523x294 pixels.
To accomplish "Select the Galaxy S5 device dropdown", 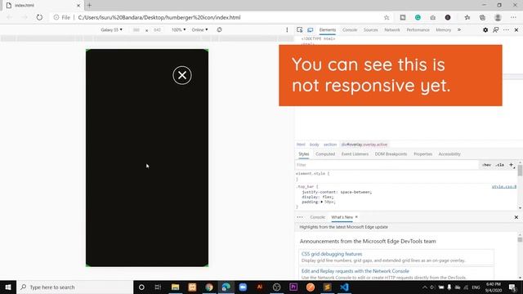I will coord(111,29).
